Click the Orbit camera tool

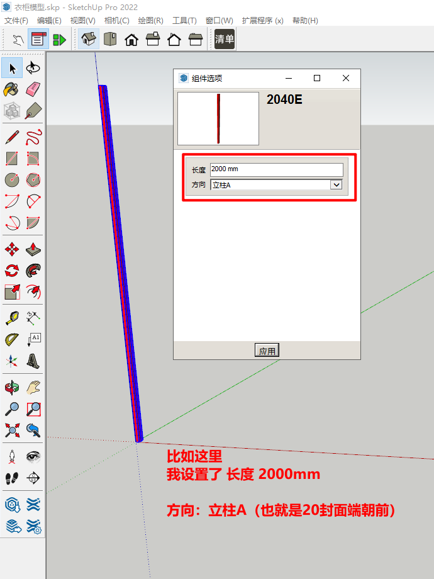[x=12, y=386]
